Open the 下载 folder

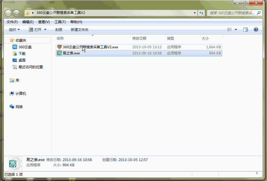click(22, 54)
